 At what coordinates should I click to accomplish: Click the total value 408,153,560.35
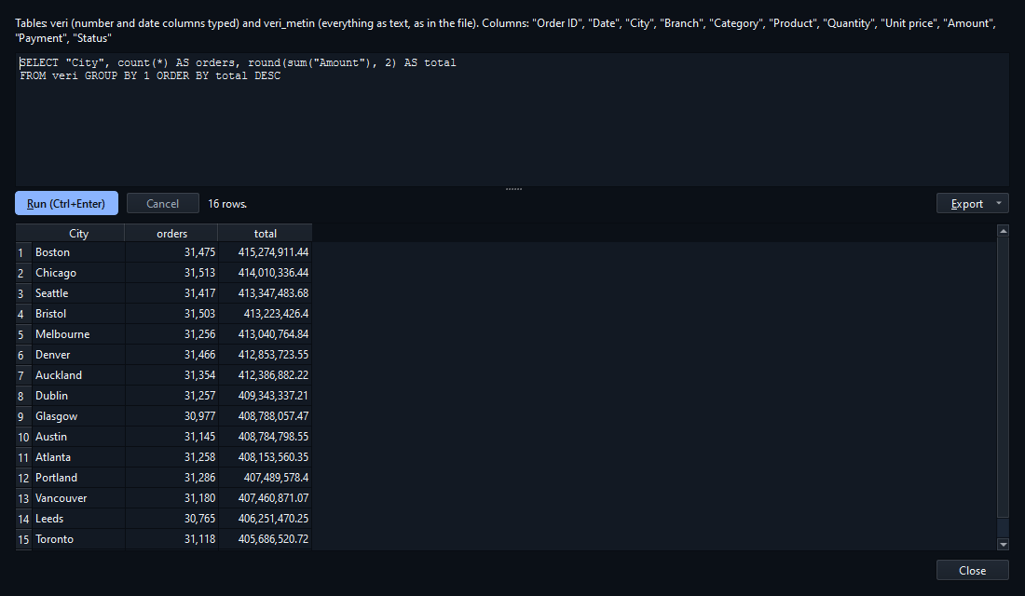[265, 457]
